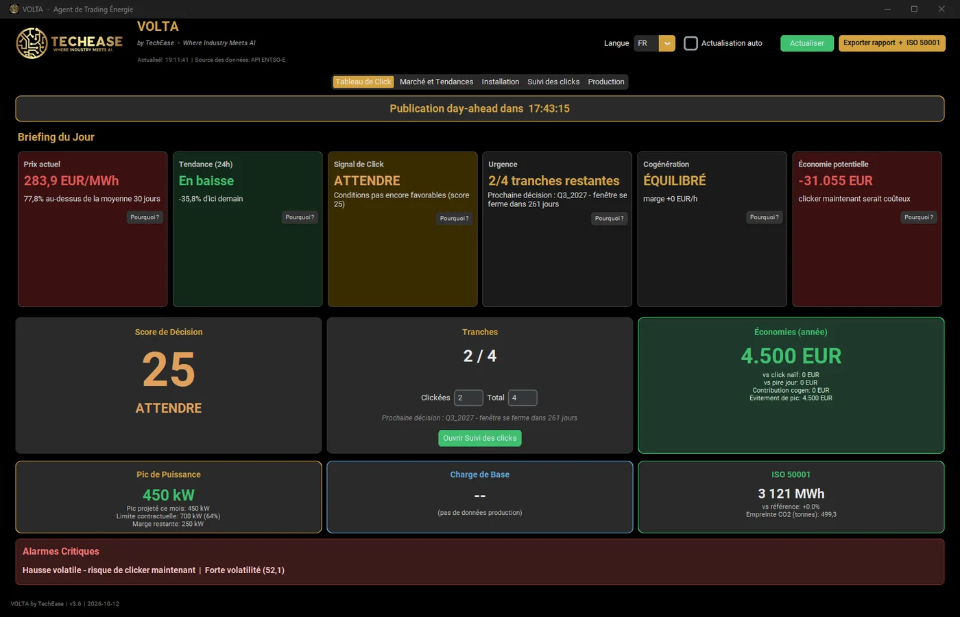Open the Installation tab

tap(501, 82)
